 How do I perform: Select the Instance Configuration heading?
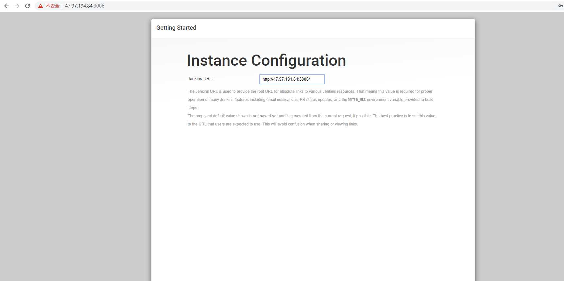pos(266,60)
